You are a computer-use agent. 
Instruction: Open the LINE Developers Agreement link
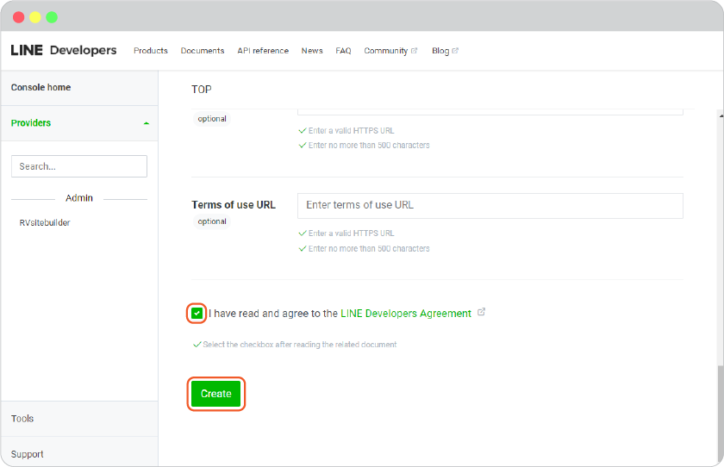pos(406,314)
